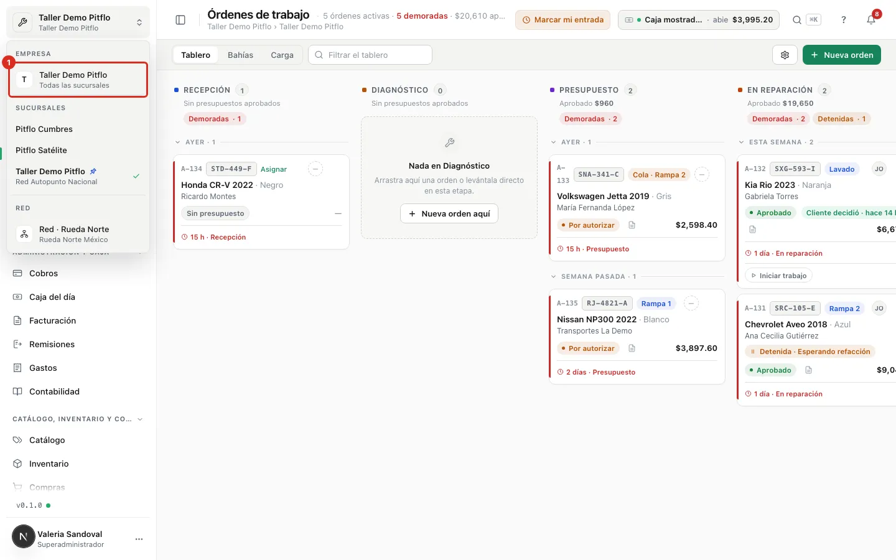Open the help question mark icon
This screenshot has width=896, height=560.
pos(844,20)
